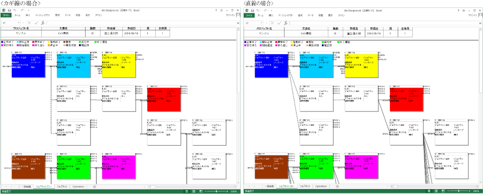Enable Page Break Preview in カギ線の場合 status bar
This screenshot has height=194, width=483.
pyautogui.click(x=200, y=191)
